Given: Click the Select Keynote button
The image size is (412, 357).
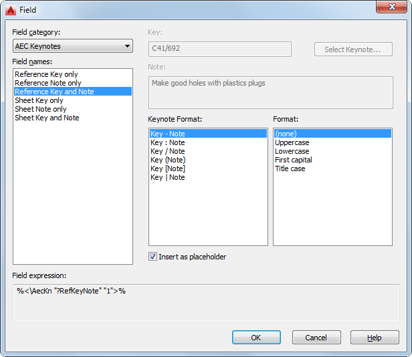Looking at the screenshot, I should (353, 49).
